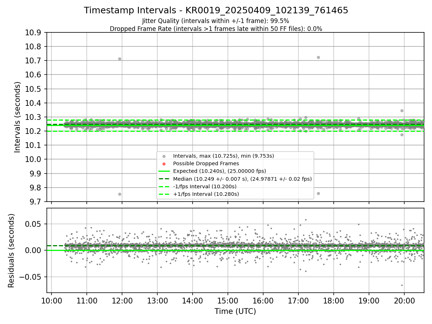Viewport: 432px width, 324px height.
Task: Click the outlier point near 10.35 s before 20:00
Action: point(402,111)
